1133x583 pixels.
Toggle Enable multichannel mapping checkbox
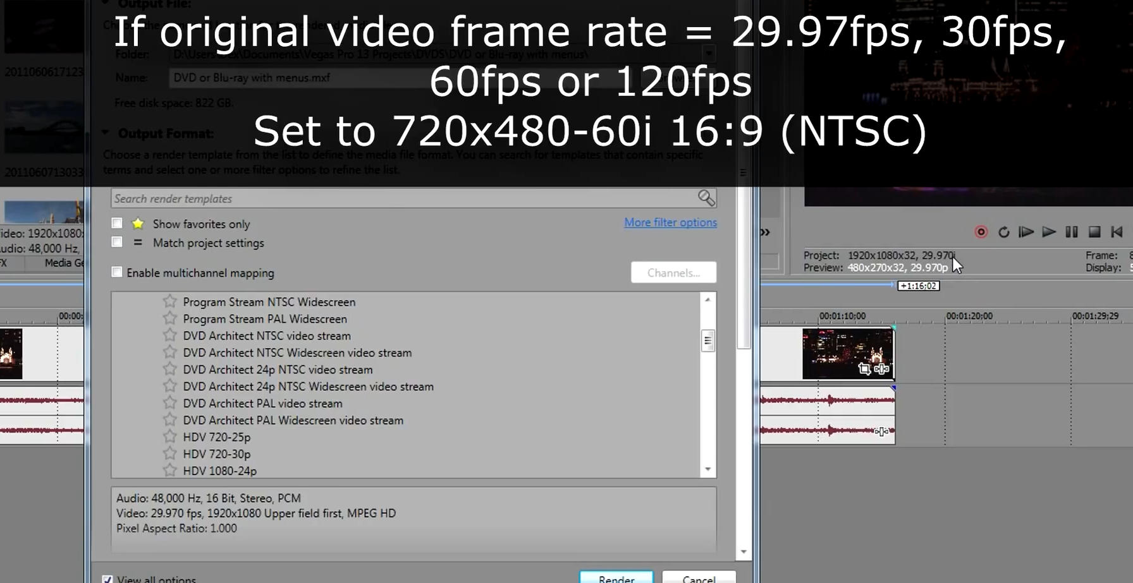117,272
